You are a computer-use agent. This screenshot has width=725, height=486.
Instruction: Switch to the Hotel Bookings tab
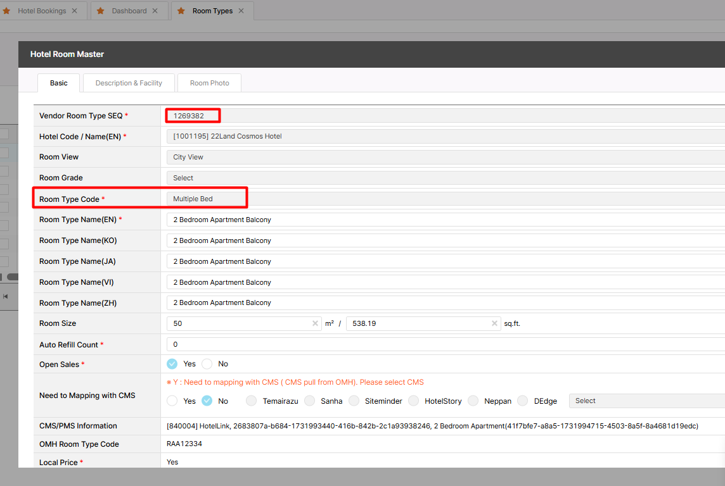coord(42,11)
